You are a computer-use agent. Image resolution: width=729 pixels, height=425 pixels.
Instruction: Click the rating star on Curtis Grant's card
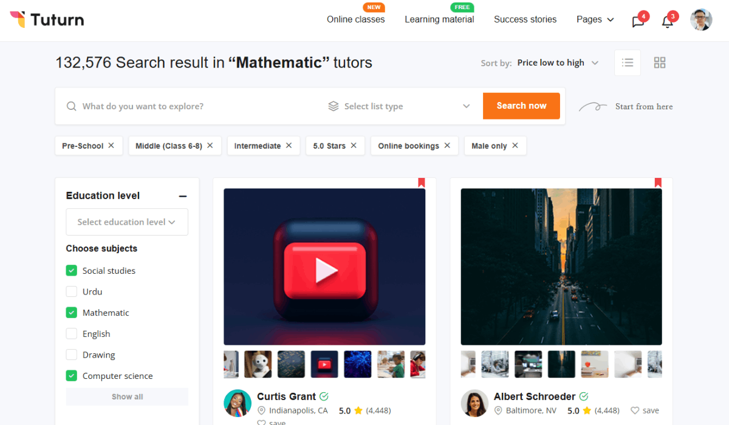[x=359, y=410]
